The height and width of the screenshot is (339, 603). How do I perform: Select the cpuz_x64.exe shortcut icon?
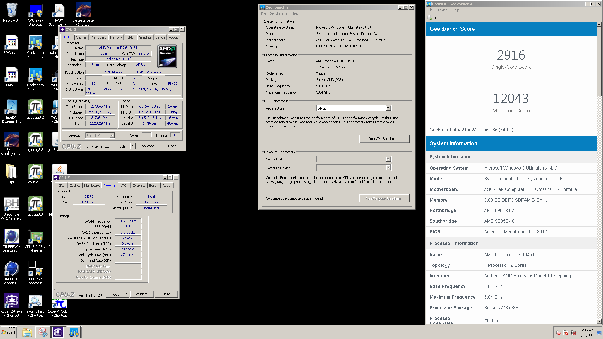12,305
